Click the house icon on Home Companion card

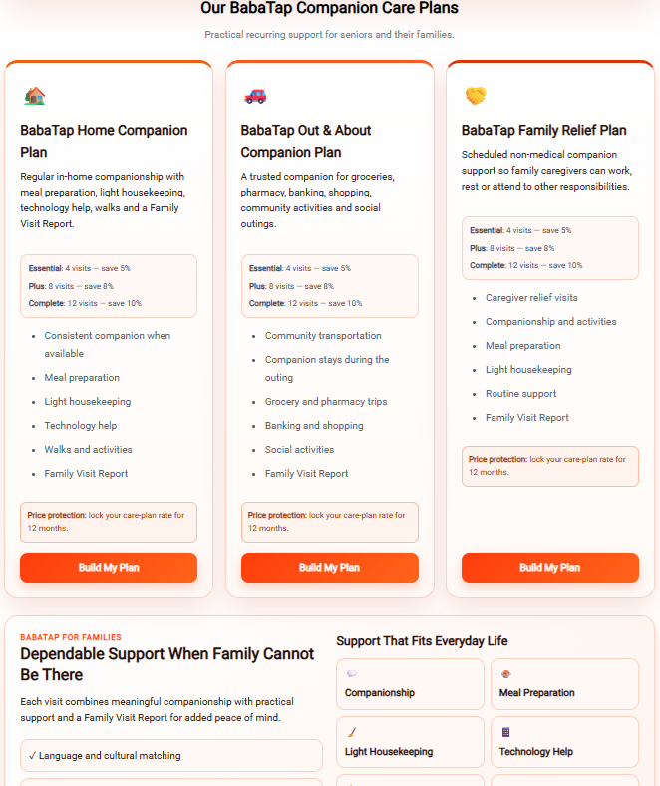click(x=35, y=95)
